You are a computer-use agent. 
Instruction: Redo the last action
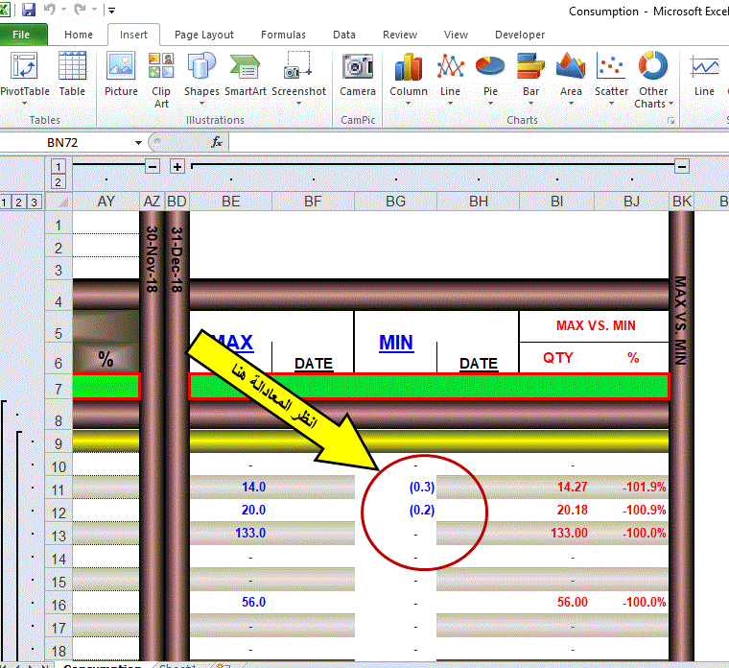point(80,10)
